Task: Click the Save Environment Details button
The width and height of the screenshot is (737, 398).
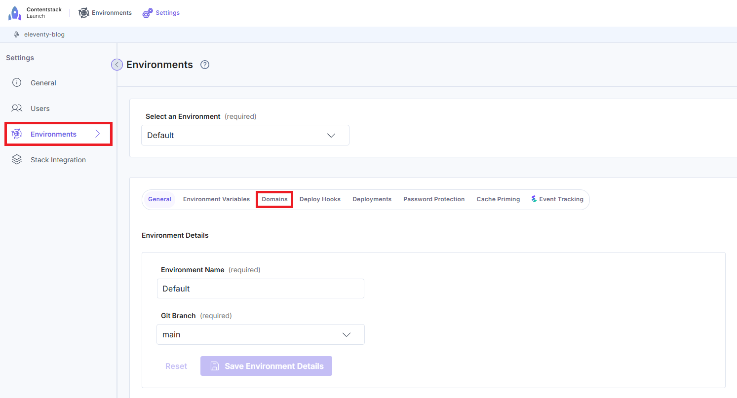Action: [x=266, y=366]
